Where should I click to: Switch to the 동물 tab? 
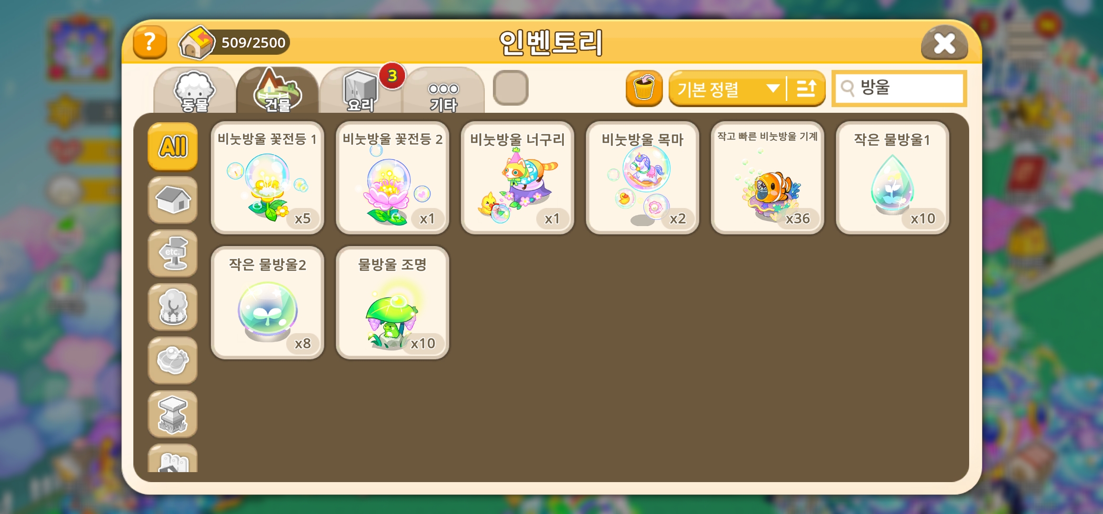pyautogui.click(x=194, y=91)
